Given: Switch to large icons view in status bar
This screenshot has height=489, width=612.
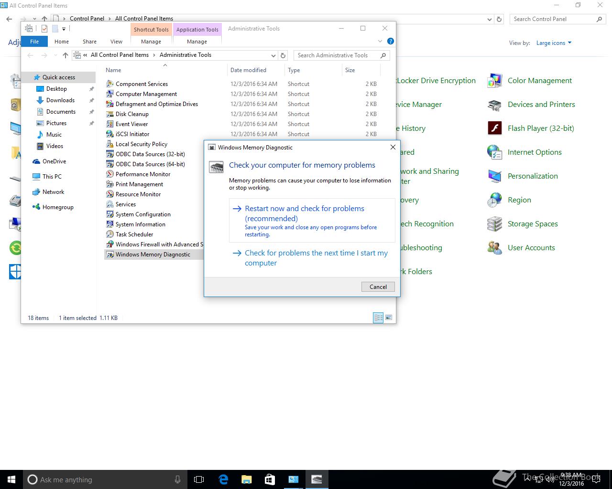Looking at the screenshot, I should tap(389, 318).
